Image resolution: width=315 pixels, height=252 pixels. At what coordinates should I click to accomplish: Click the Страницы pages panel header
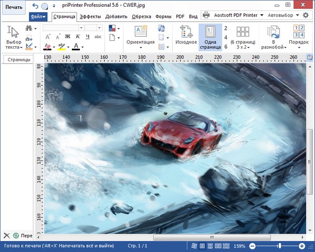click(x=18, y=60)
